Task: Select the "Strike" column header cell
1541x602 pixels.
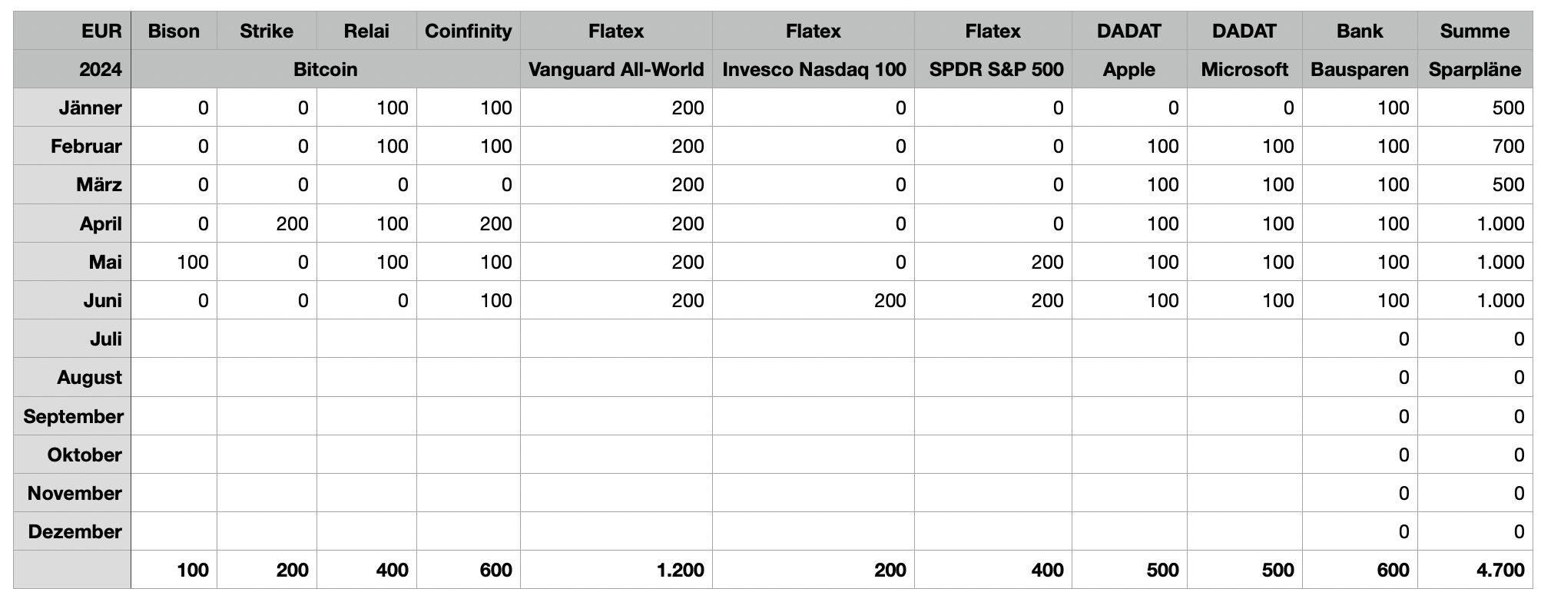Action: (x=267, y=31)
